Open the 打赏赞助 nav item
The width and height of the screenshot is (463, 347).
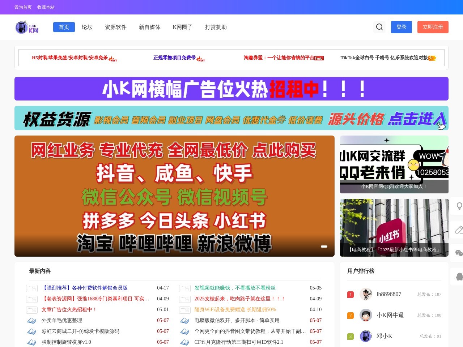coord(216,27)
